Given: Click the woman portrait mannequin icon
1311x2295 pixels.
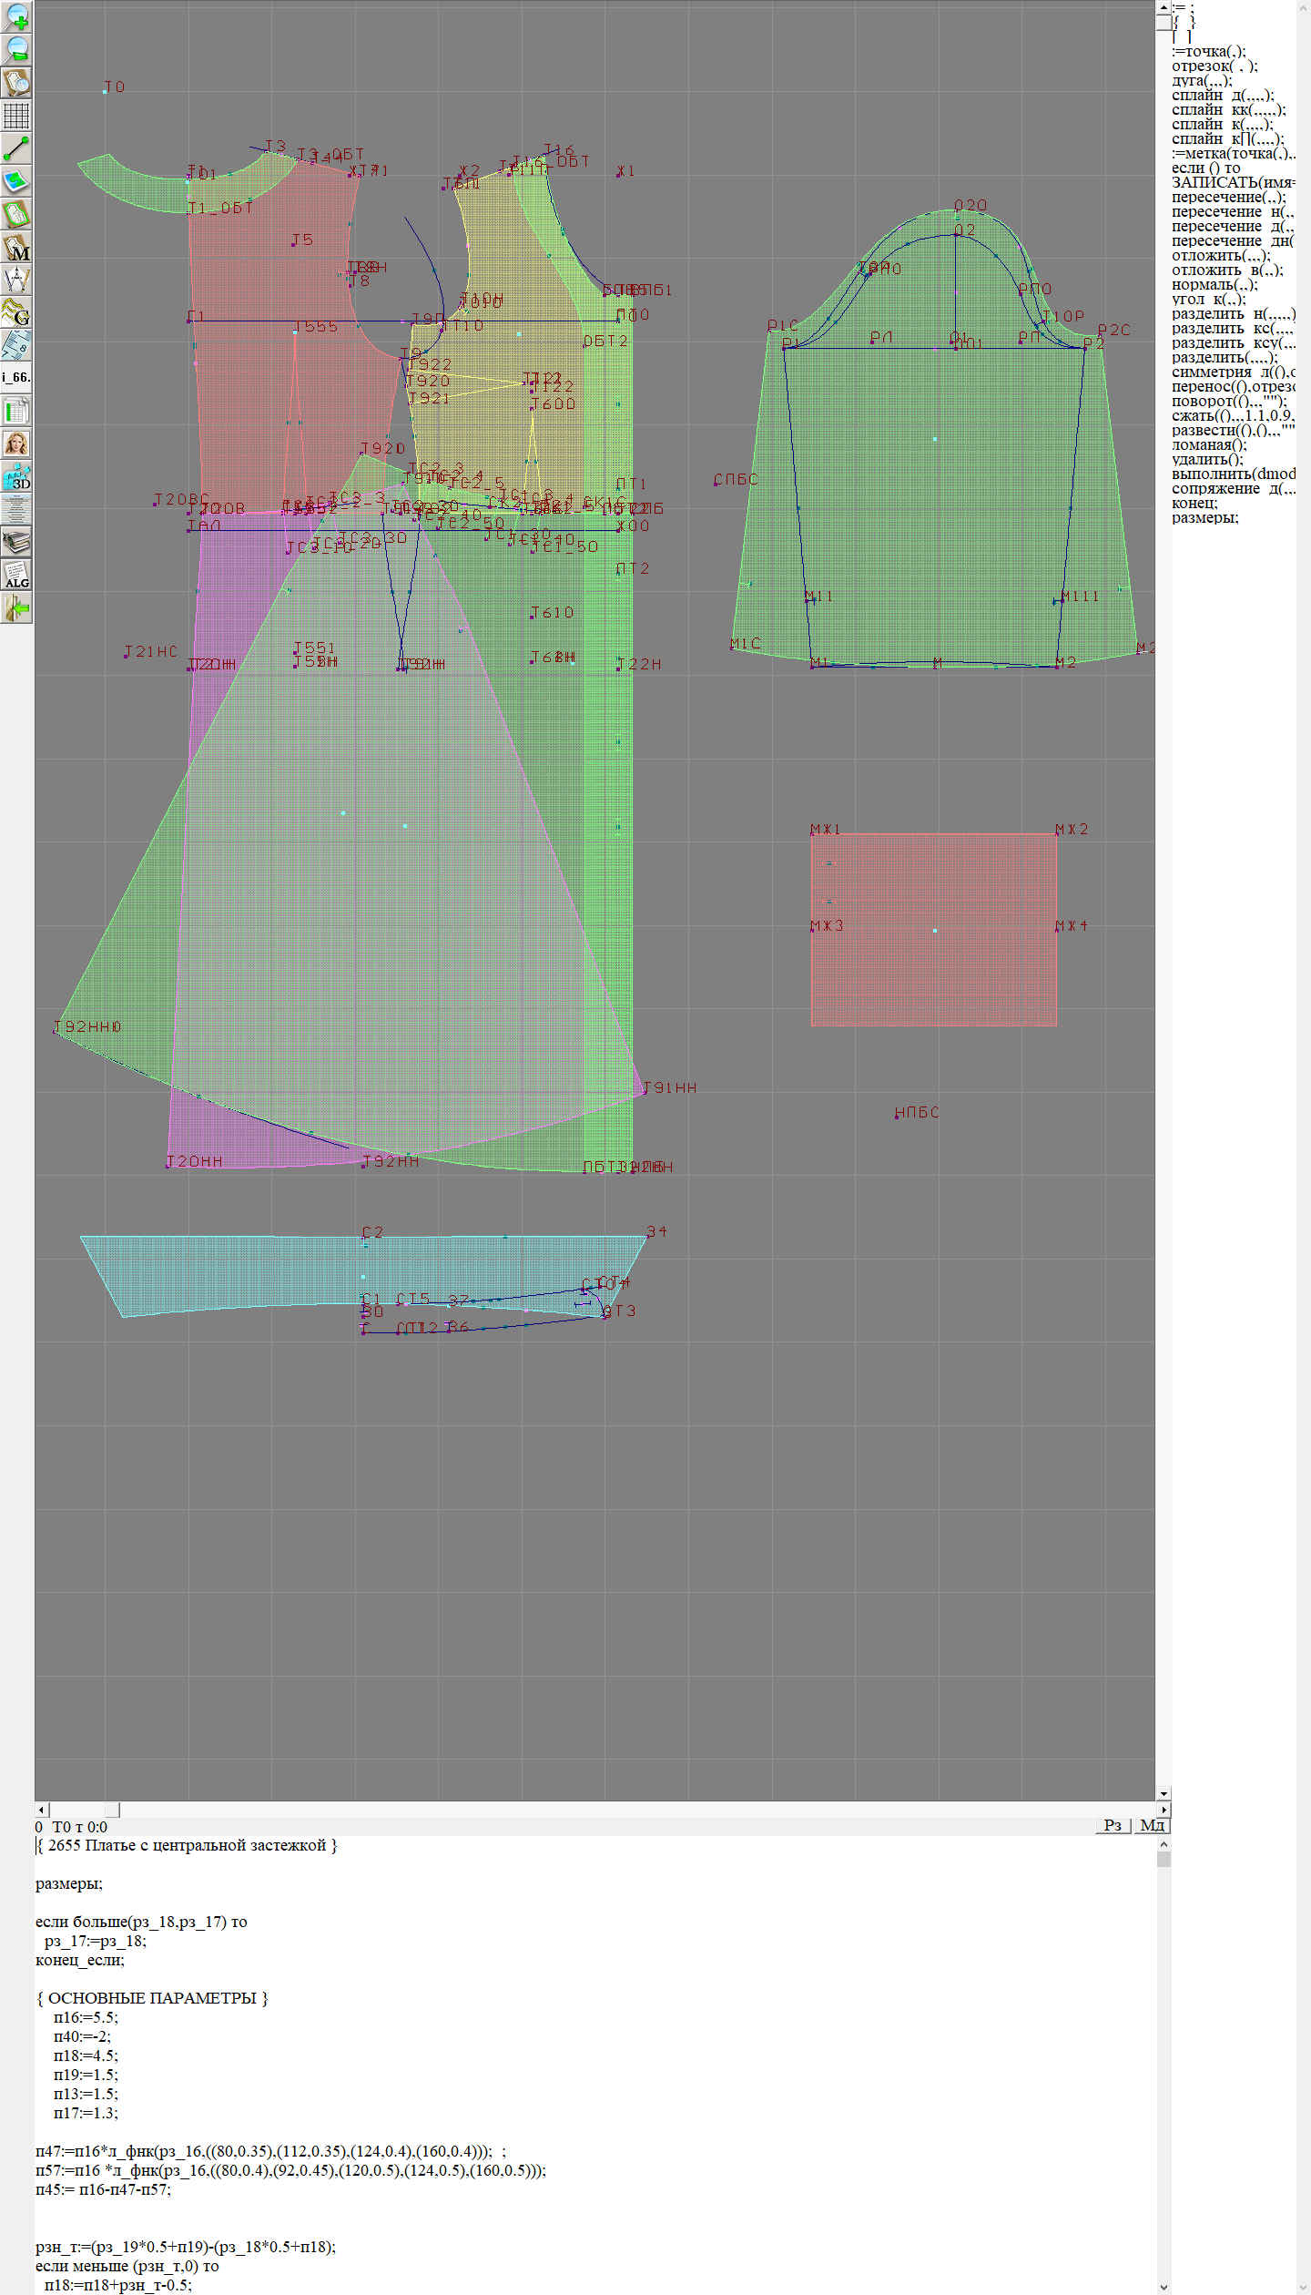Looking at the screenshot, I should (16, 444).
